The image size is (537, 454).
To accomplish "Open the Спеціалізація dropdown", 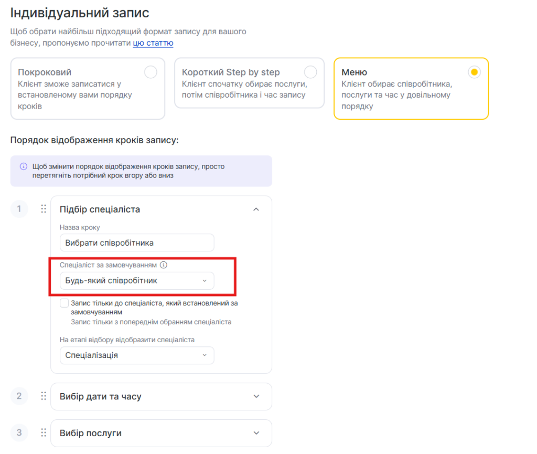I will pyautogui.click(x=137, y=355).
